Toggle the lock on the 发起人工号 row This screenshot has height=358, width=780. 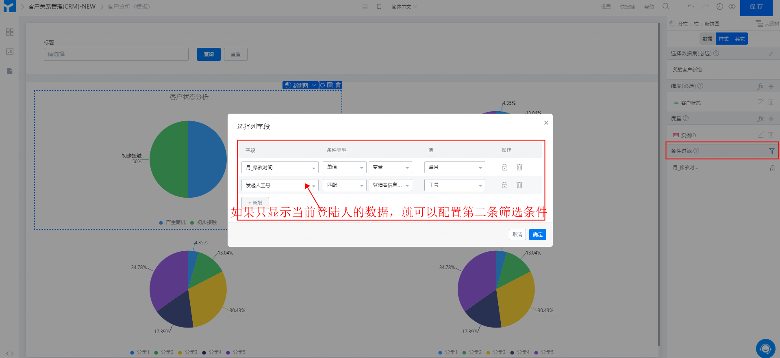coord(504,185)
